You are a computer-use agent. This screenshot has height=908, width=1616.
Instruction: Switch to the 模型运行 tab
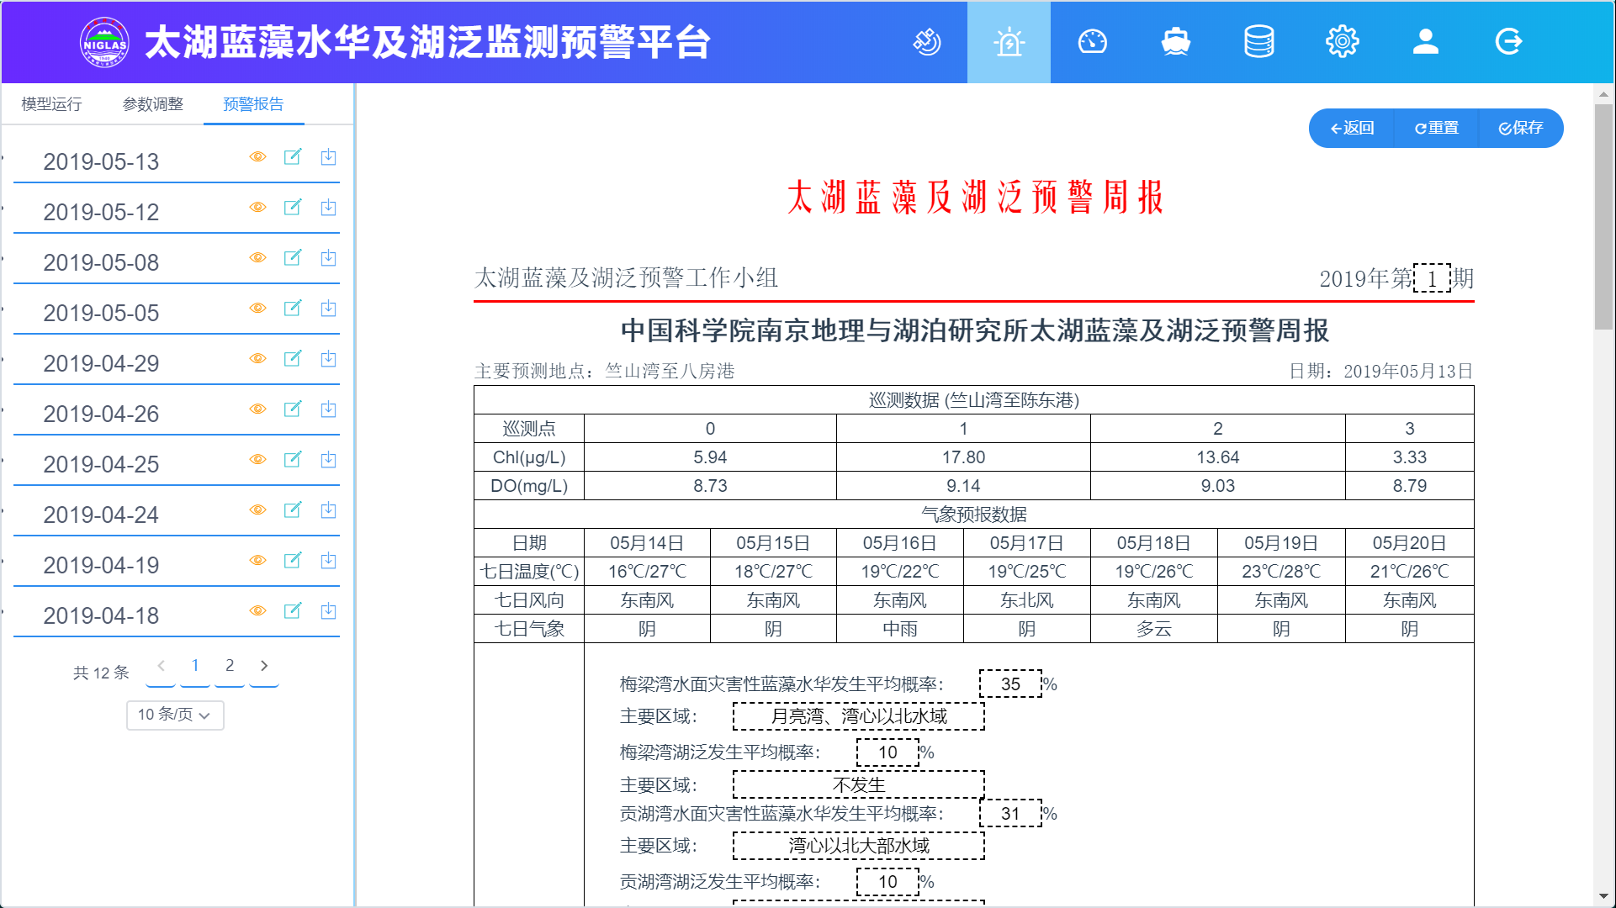click(x=51, y=104)
